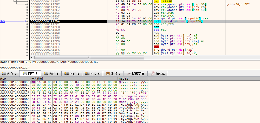
Task: Click the memory chip icon on 内存 1 tab
Action: click(x=4, y=74)
